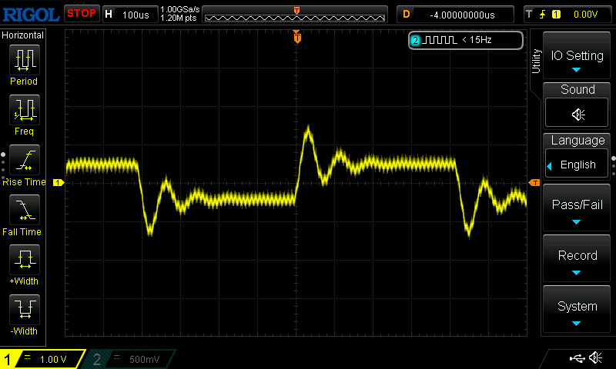The height and width of the screenshot is (369, 616).
Task: Click the 1.20M pts memory depth readout
Action: click(x=179, y=18)
